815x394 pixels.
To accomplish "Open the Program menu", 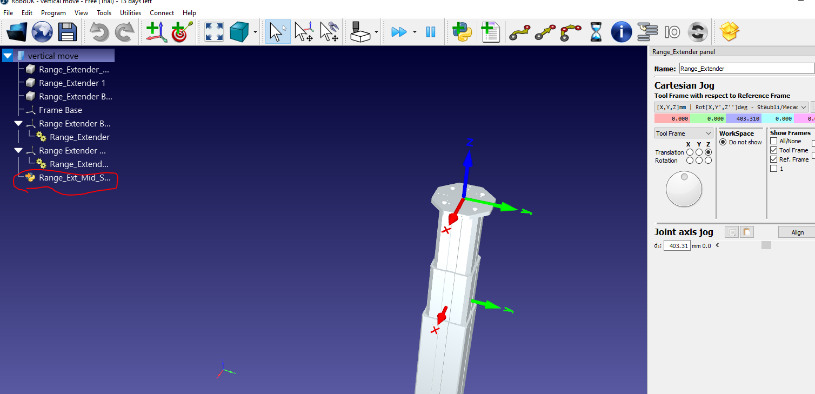I will coord(54,12).
